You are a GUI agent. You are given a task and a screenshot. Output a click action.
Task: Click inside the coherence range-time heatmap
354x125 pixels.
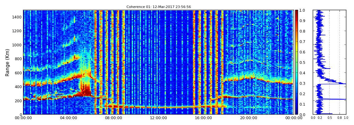point(158,62)
